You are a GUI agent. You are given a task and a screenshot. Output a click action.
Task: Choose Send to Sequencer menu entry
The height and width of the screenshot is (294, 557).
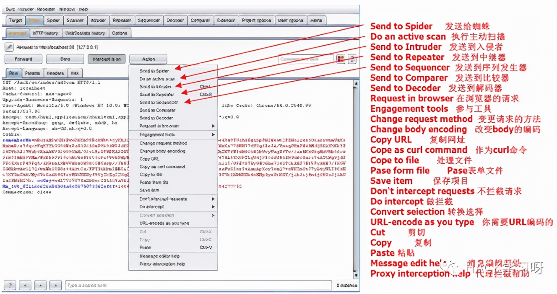[x=173, y=102]
